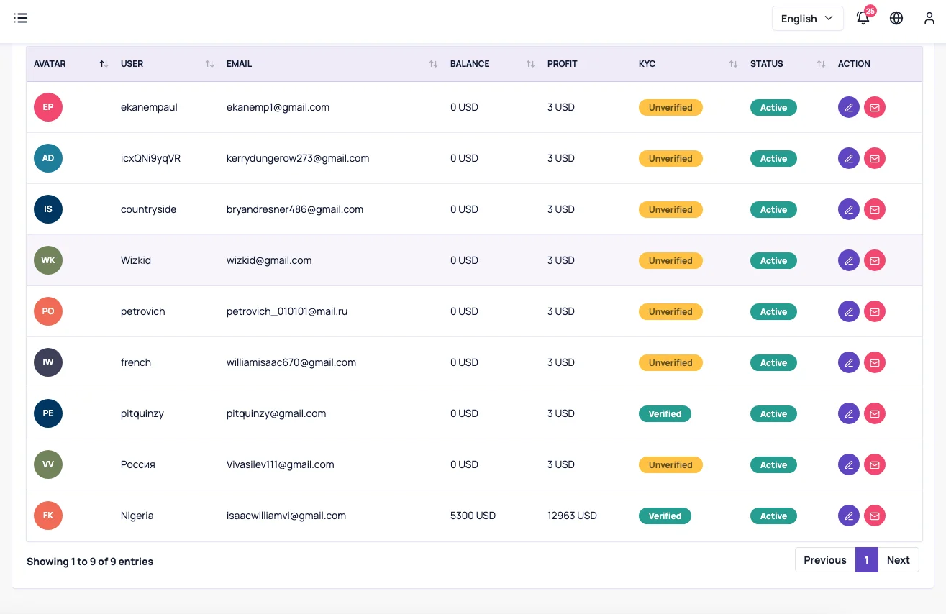Sort table by KYC column arrows
Image resolution: width=946 pixels, height=614 pixels.
pos(733,64)
